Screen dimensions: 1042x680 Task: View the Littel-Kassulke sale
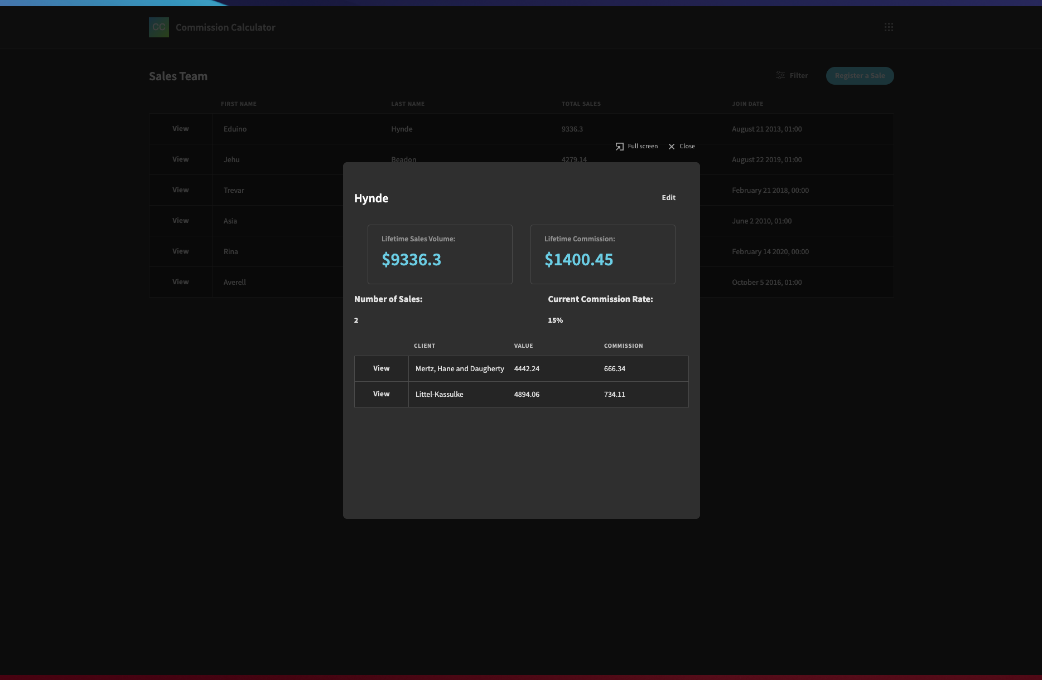(382, 394)
